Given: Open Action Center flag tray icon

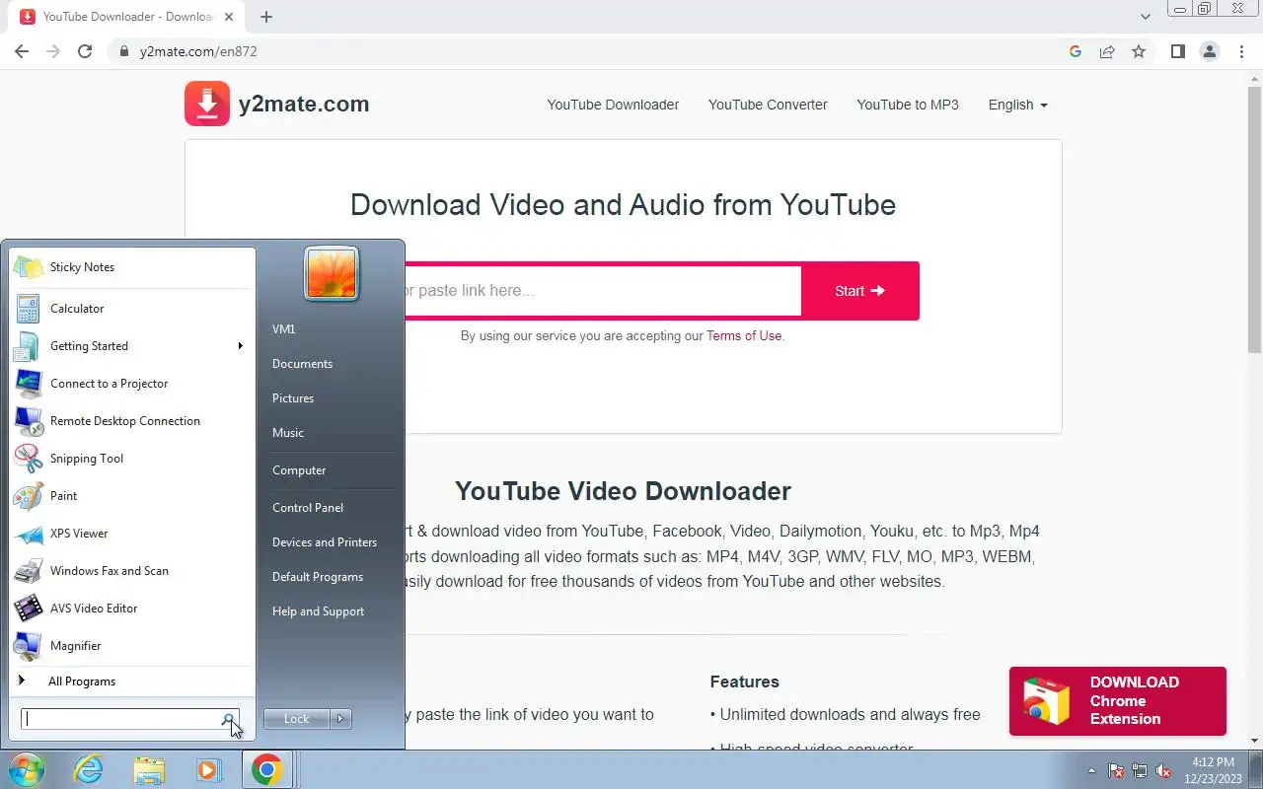Looking at the screenshot, I should click(1116, 770).
